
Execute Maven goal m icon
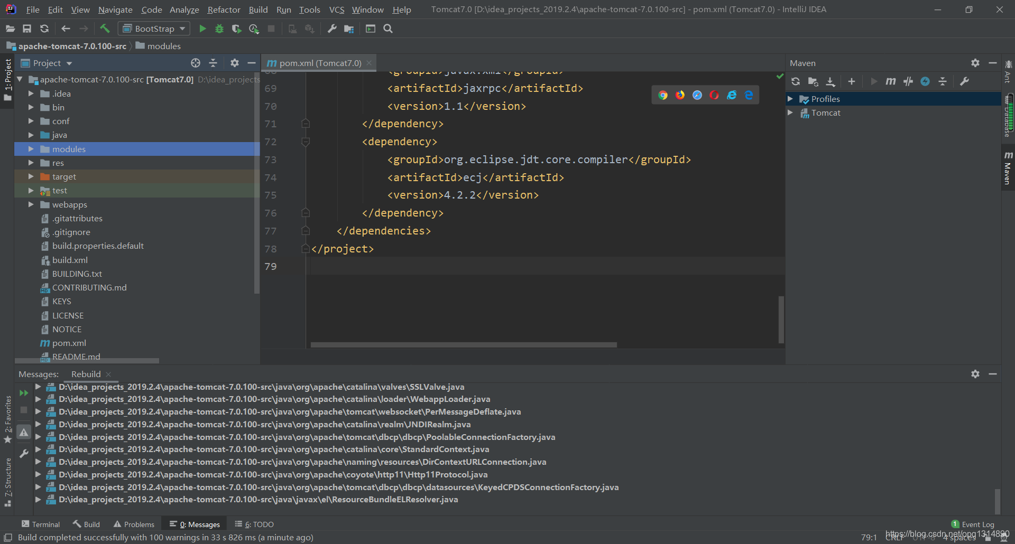tap(891, 81)
